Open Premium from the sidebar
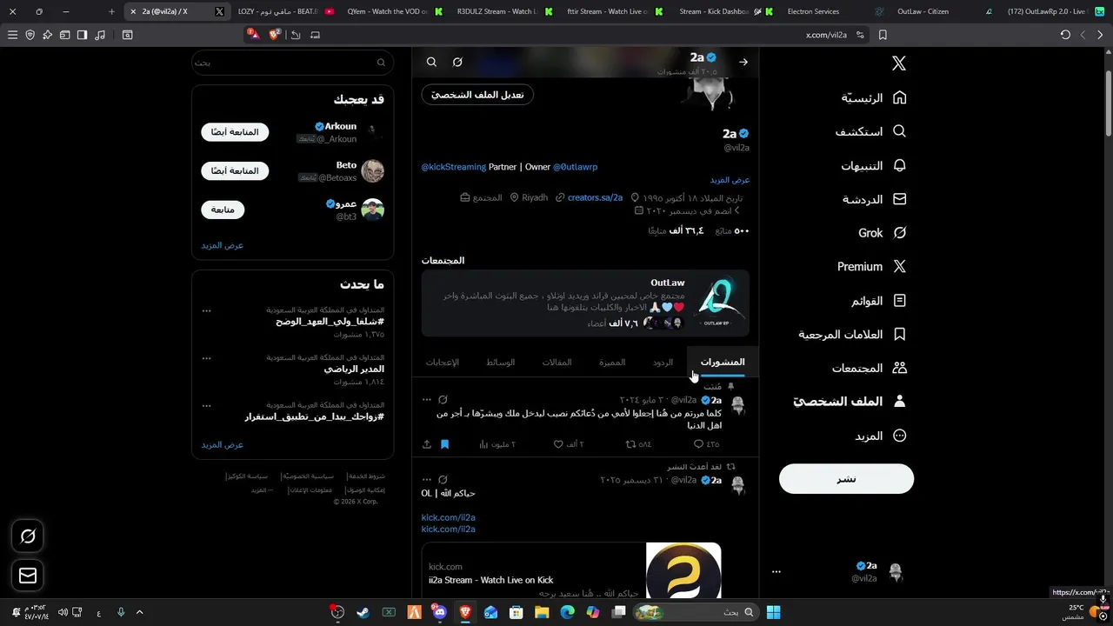This screenshot has height=626, width=1113. 872,267
